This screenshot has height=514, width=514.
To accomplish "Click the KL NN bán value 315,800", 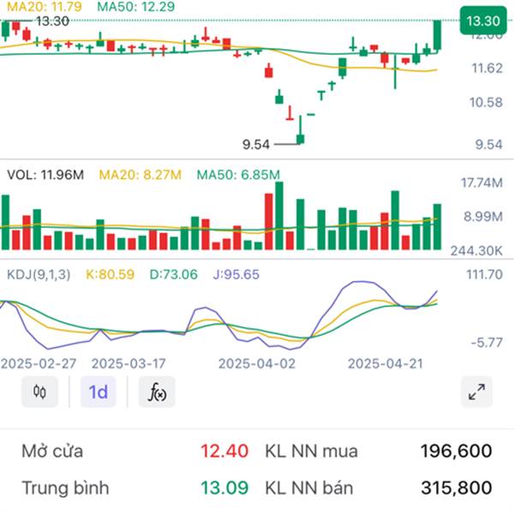I will (457, 487).
